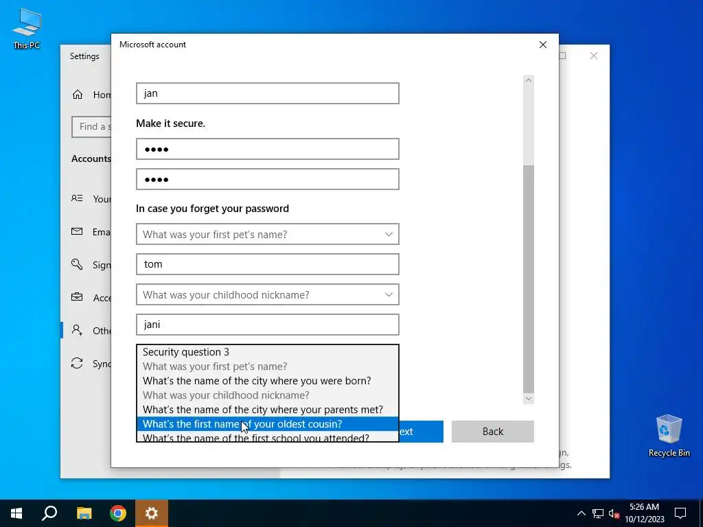Image resolution: width=703 pixels, height=527 pixels.
Task: Click the confirm password field
Action: [268, 179]
